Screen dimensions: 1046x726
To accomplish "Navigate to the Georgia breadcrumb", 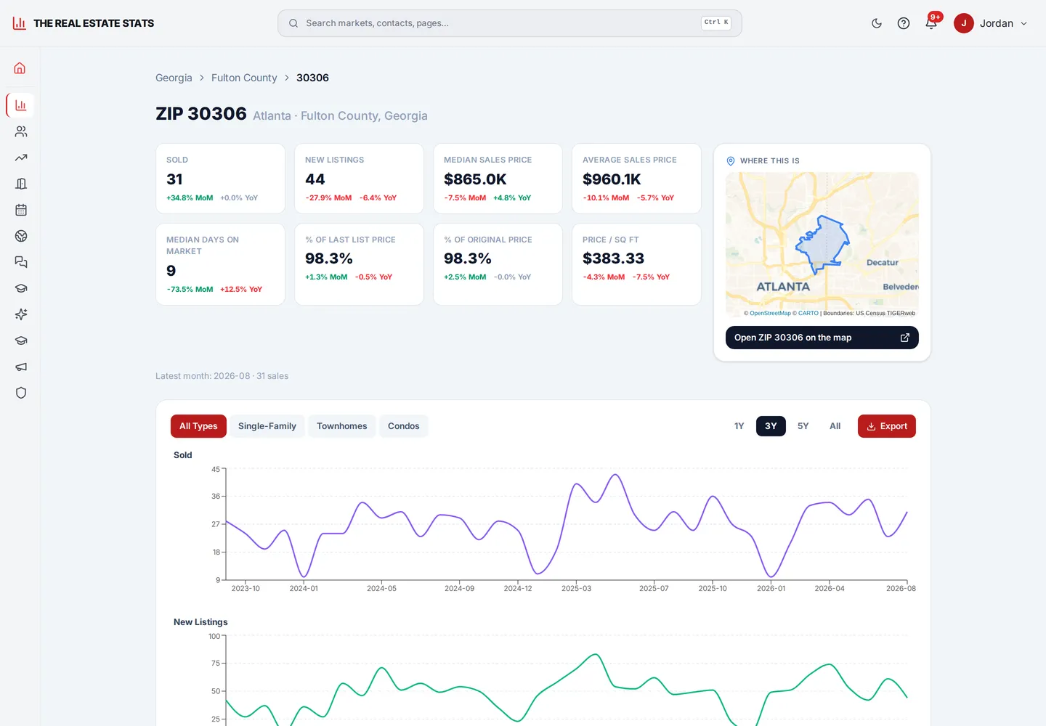I will (x=174, y=78).
